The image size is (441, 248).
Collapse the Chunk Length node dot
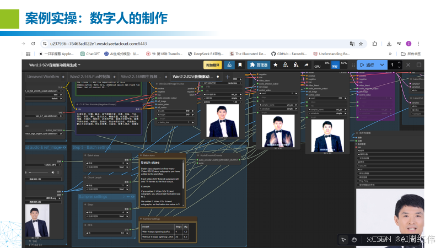click(85, 177)
